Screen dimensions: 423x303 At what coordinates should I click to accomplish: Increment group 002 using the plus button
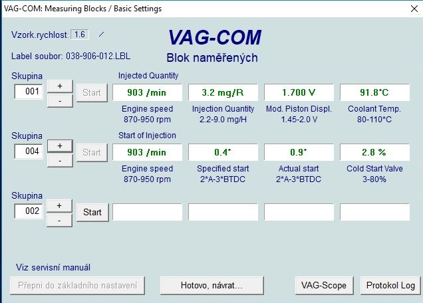coord(60,205)
